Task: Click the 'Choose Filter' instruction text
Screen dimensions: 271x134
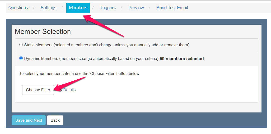Action: point(79,74)
